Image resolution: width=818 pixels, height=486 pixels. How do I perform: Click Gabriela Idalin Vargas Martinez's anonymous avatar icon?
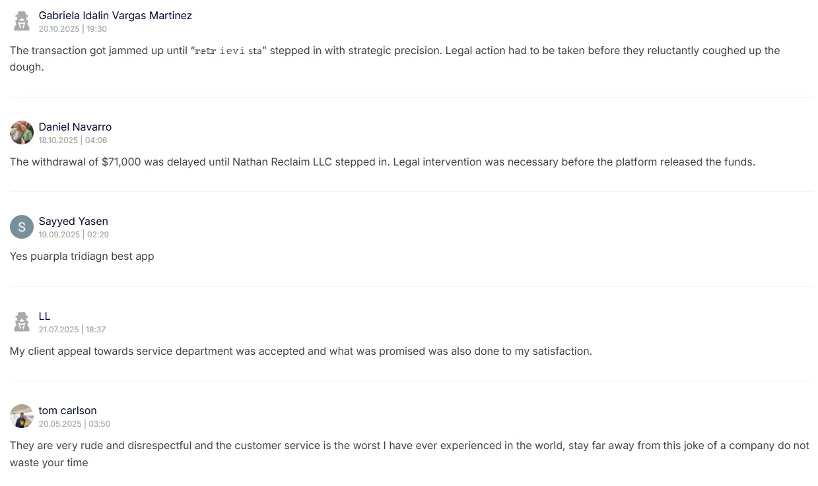coord(22,21)
